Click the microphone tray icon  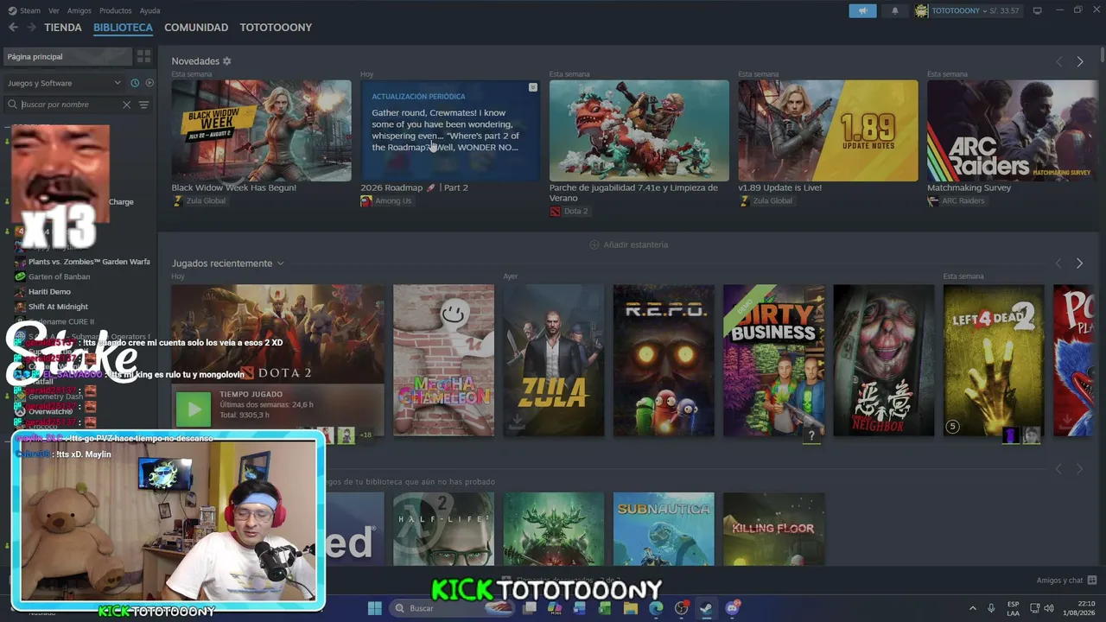click(x=991, y=608)
